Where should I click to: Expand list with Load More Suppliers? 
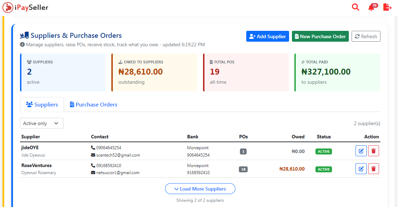(x=200, y=189)
